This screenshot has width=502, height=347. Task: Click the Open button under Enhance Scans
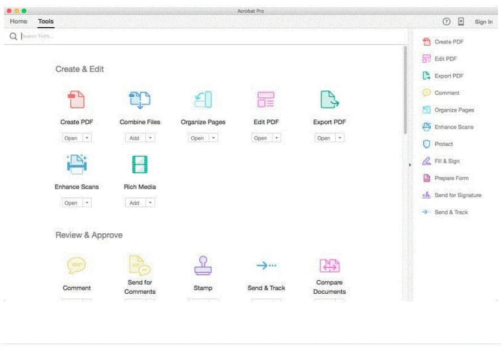tap(72, 203)
